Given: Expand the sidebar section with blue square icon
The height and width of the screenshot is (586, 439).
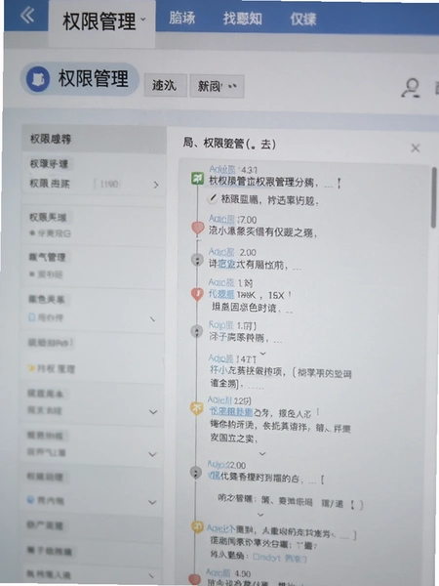Looking at the screenshot, I should click(x=153, y=319).
